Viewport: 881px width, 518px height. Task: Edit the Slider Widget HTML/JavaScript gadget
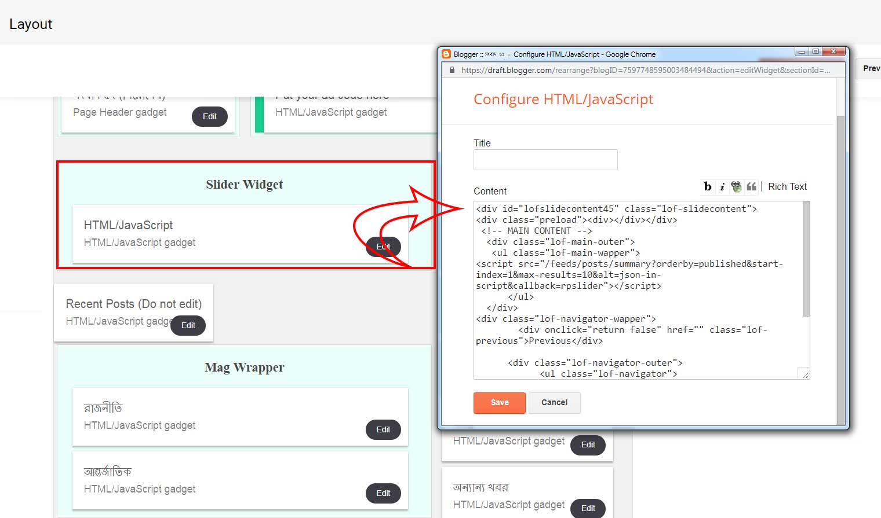(383, 247)
